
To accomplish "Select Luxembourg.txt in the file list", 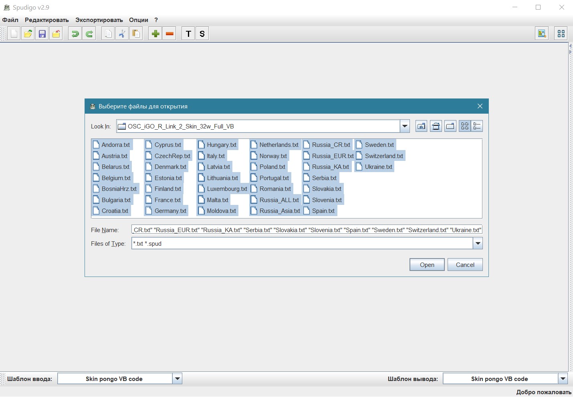I will click(223, 189).
